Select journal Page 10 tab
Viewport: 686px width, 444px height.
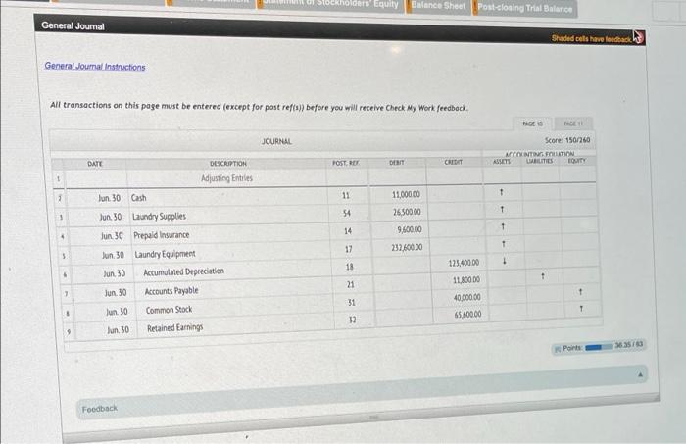[532, 123]
